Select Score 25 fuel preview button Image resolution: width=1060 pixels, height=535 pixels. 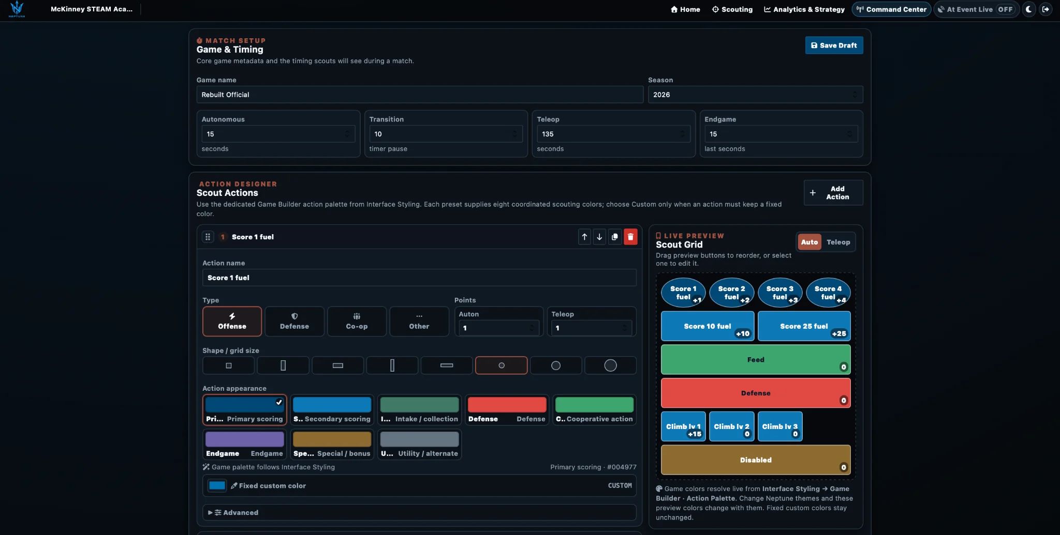click(x=804, y=326)
